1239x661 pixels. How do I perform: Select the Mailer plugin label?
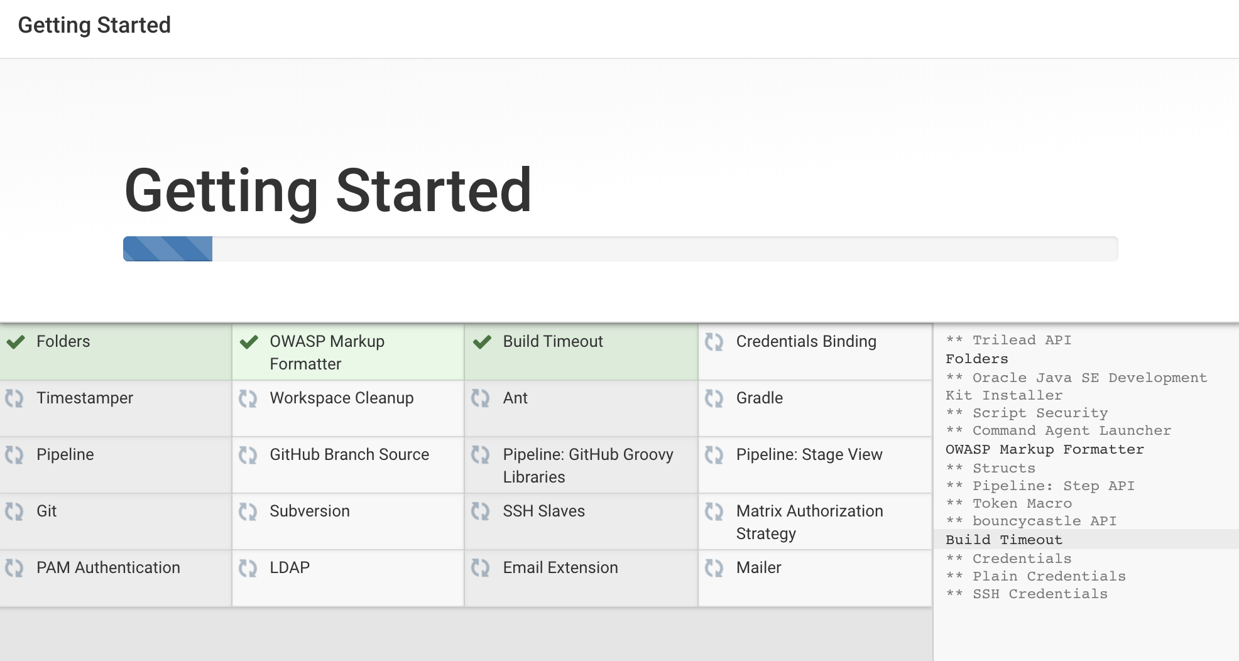(x=759, y=567)
